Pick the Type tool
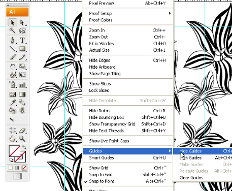The width and height of the screenshot is (232, 191). click(x=22, y=40)
